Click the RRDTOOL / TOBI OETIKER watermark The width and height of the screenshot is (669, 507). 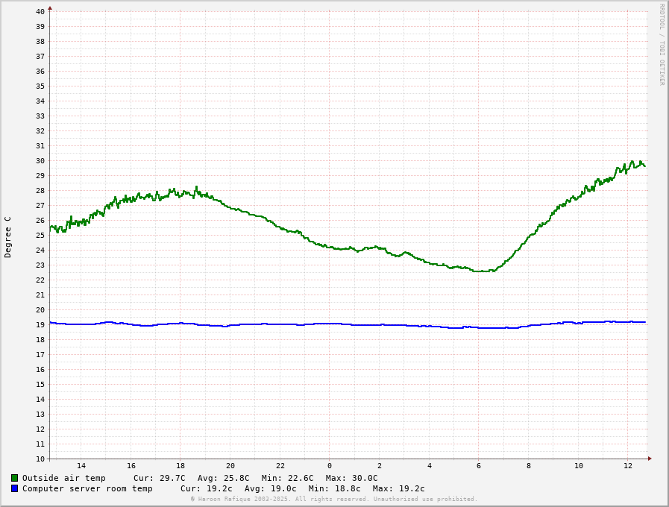pos(661,45)
